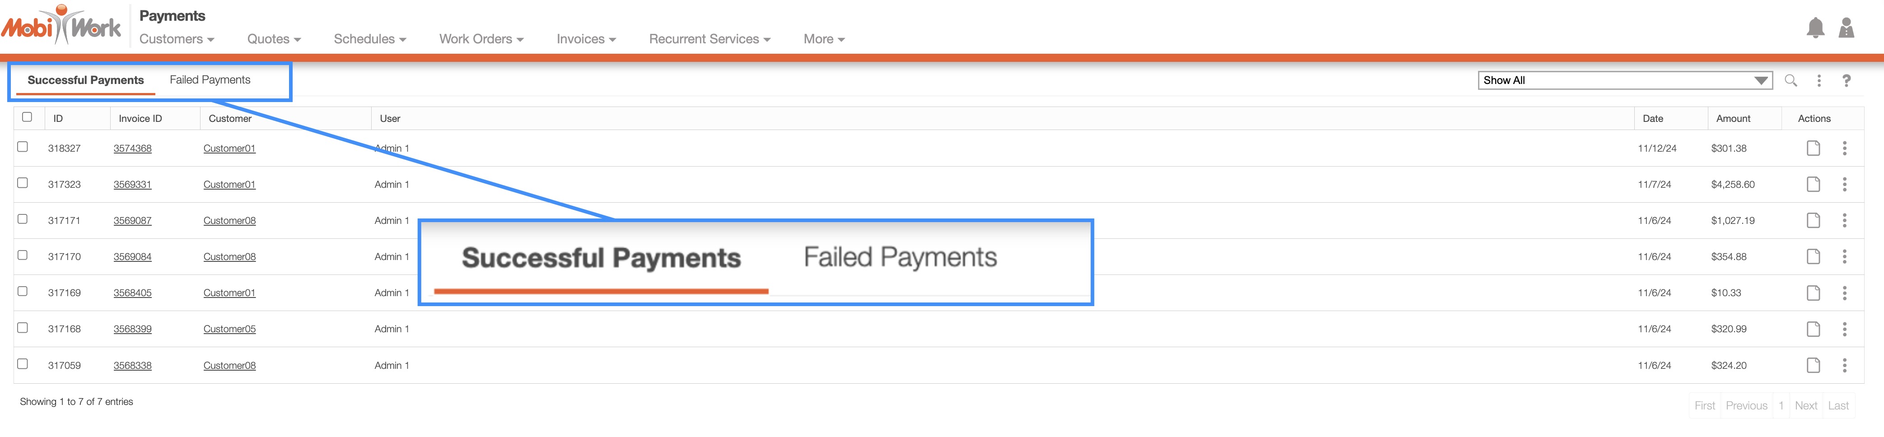Open invoice link 3574368

[132, 149]
